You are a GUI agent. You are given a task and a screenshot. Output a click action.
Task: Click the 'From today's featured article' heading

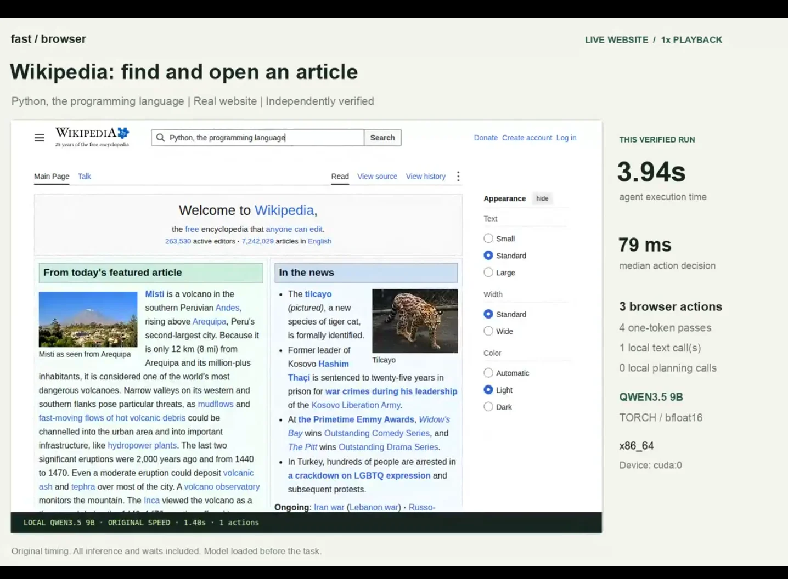pyautogui.click(x=112, y=273)
